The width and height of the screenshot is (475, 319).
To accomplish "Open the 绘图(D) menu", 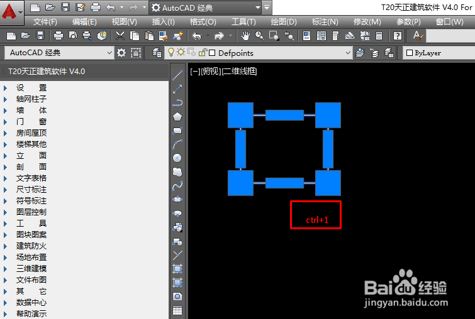I will pos(284,22).
